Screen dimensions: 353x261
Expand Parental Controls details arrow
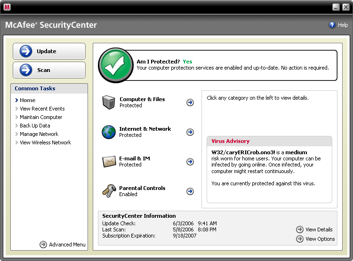(x=190, y=191)
